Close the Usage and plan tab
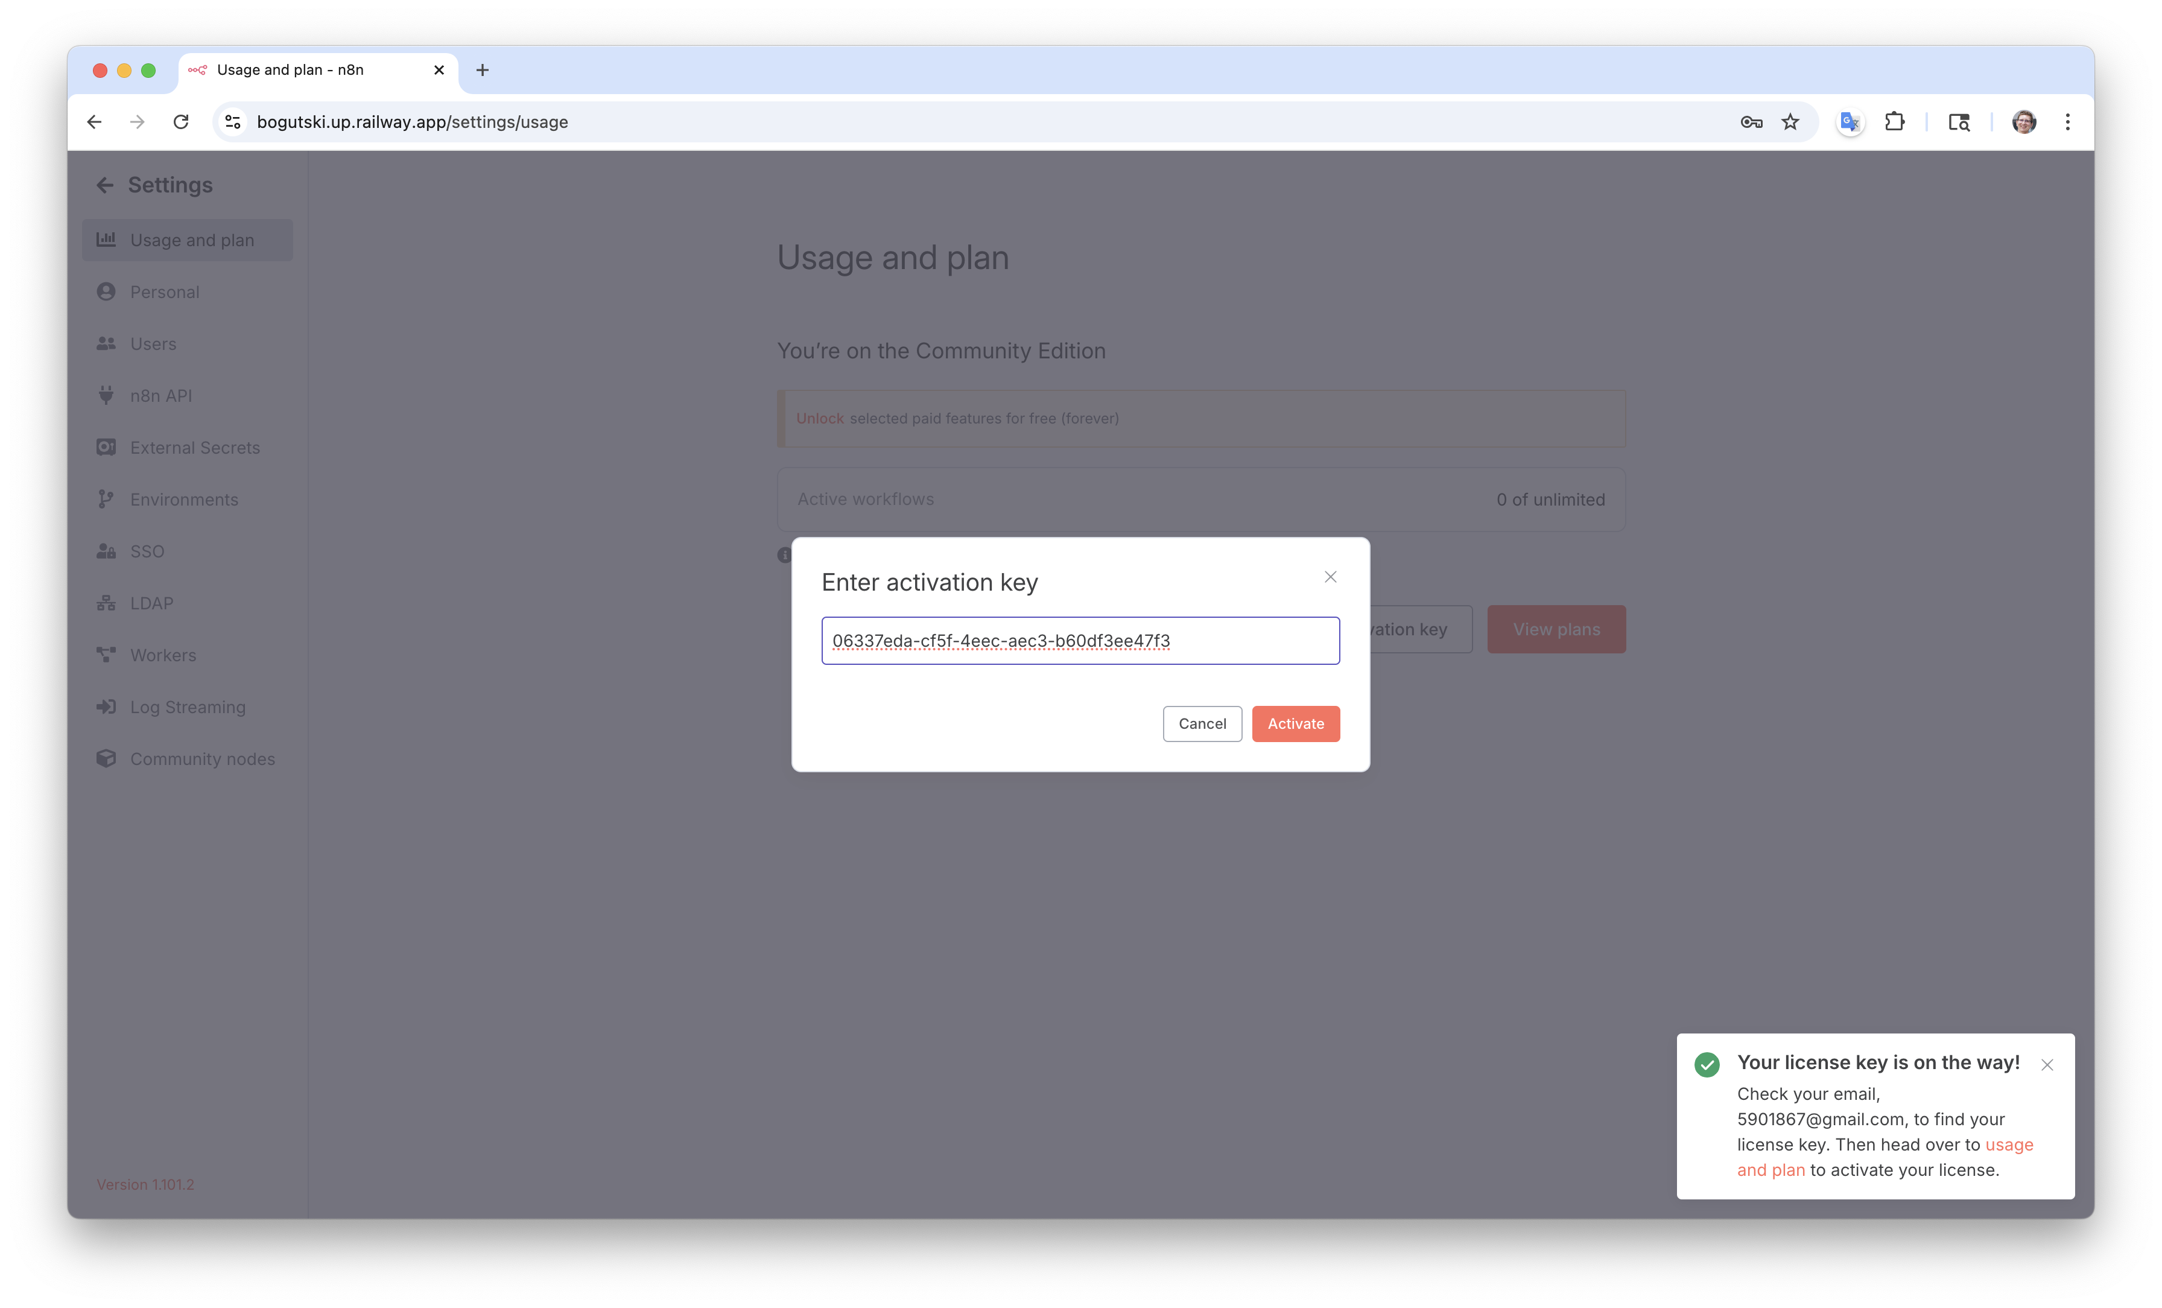Image resolution: width=2162 pixels, height=1308 pixels. [x=439, y=70]
